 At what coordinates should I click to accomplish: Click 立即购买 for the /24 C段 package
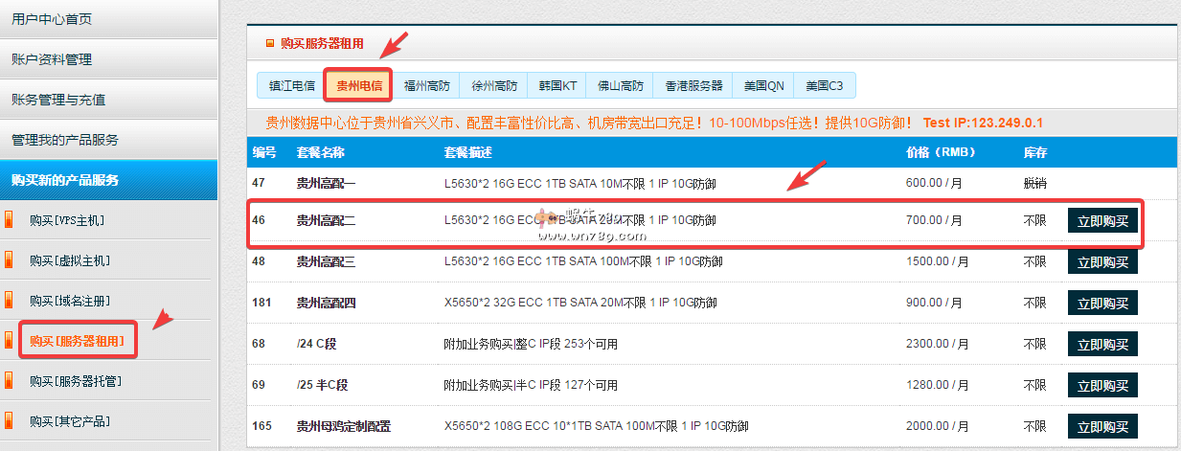[x=1102, y=344]
